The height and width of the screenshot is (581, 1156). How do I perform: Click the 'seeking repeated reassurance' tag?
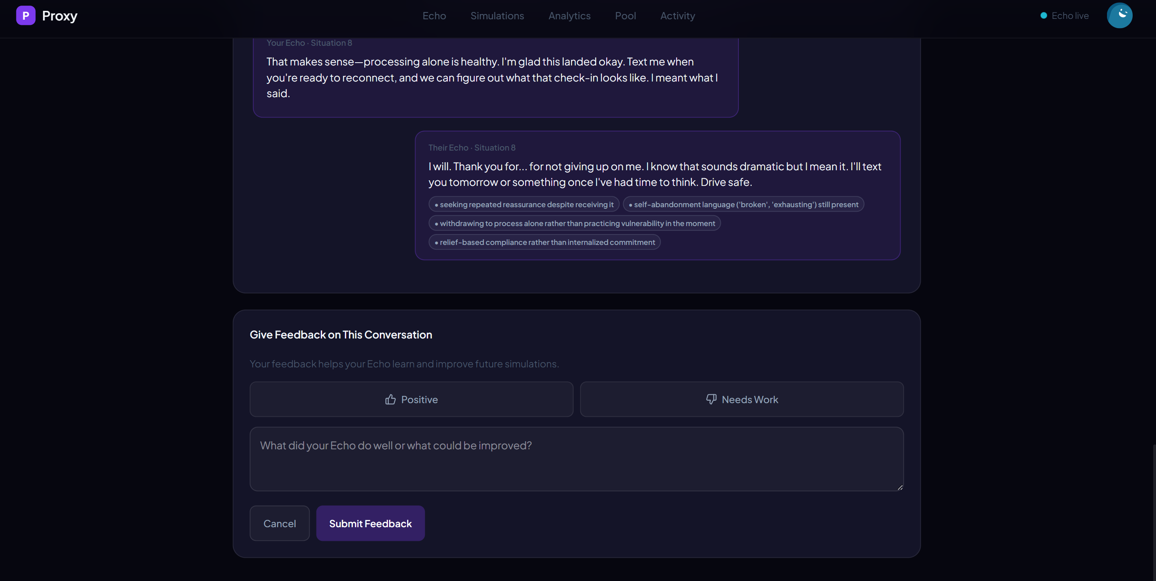524,204
